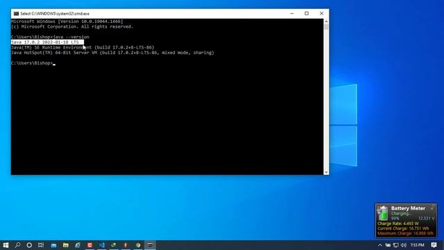Switch to Google Chrome on taskbar

coord(138,245)
